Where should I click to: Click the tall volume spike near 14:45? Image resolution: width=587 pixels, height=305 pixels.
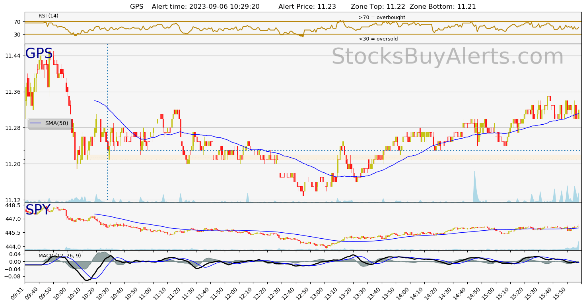pyautogui.click(x=474, y=187)
